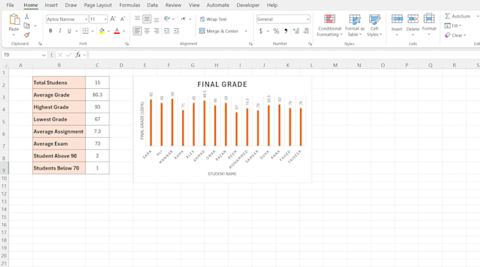This screenshot has width=480, height=267.
Task: Apply the Comma Style icon
Action: 286,31
